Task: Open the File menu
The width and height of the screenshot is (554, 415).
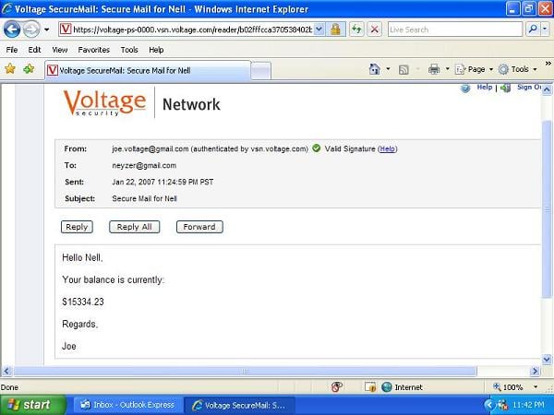Action: pyautogui.click(x=12, y=50)
